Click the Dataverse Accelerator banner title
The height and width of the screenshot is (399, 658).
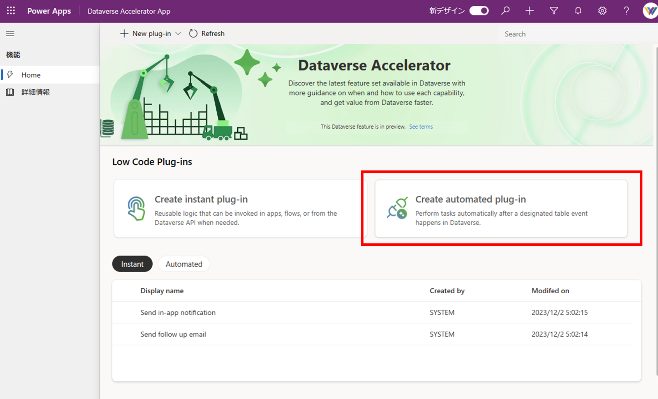(374, 66)
